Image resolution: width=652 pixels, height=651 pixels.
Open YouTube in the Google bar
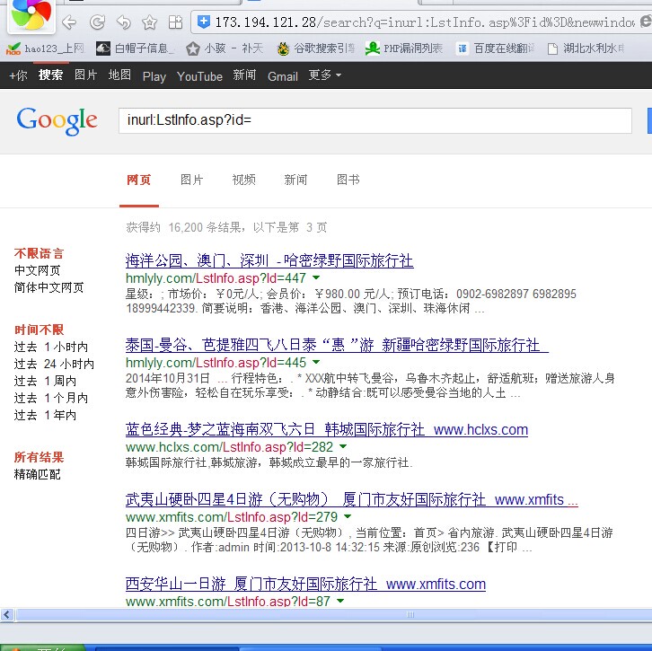click(199, 76)
